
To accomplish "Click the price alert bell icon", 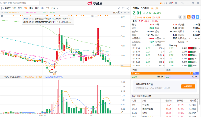I will point(180,17).
